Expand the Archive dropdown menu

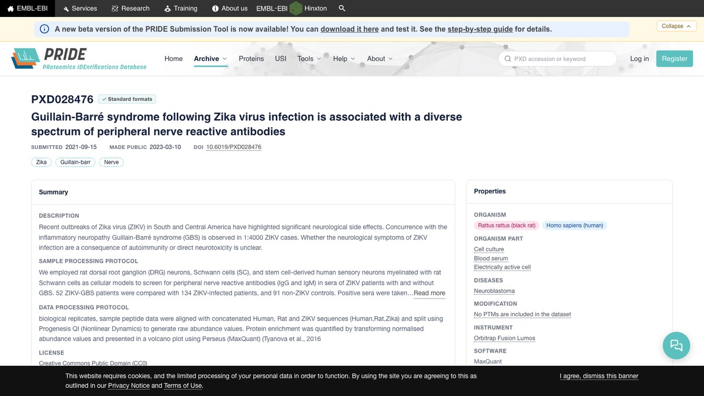tap(211, 58)
